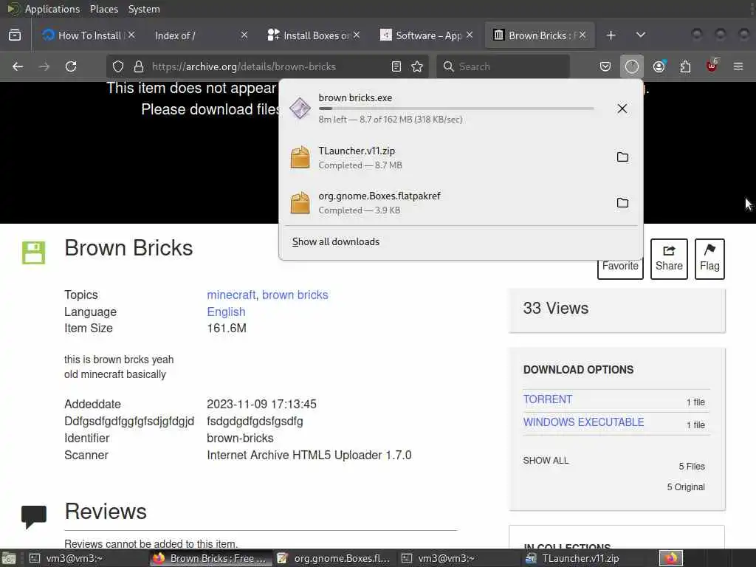Click the Search box in toolbar
The width and height of the screenshot is (756, 567).
pos(503,66)
